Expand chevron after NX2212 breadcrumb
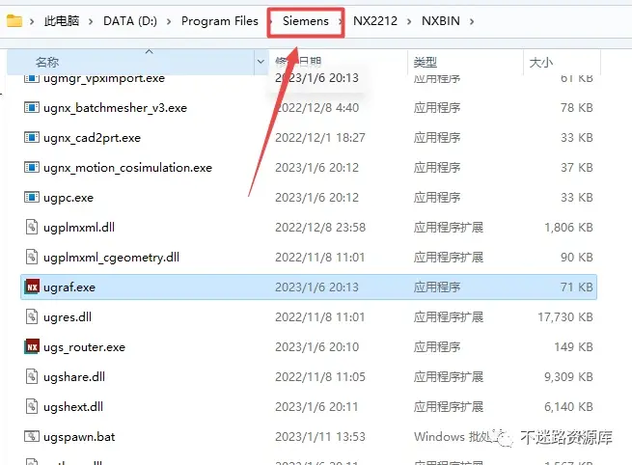This screenshot has height=465, width=632. [x=409, y=21]
